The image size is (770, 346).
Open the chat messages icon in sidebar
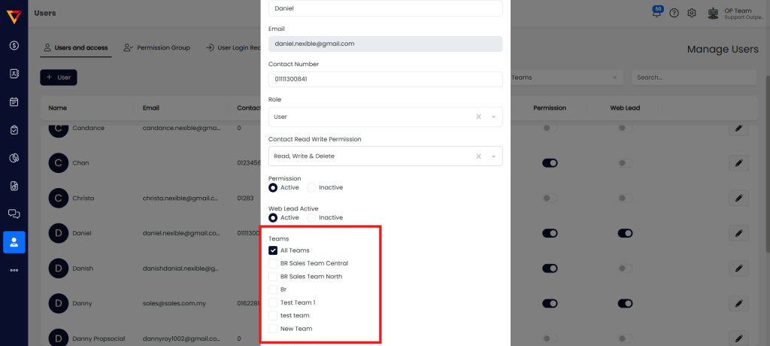(14, 214)
